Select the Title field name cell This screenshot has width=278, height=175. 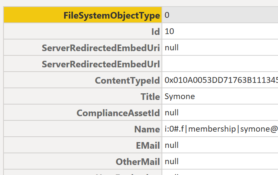[150, 97]
